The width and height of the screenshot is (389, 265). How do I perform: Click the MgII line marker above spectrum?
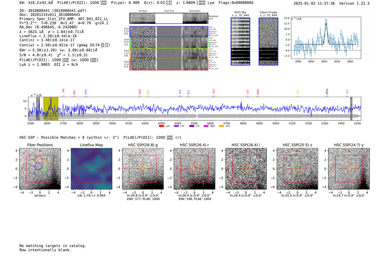point(327,92)
